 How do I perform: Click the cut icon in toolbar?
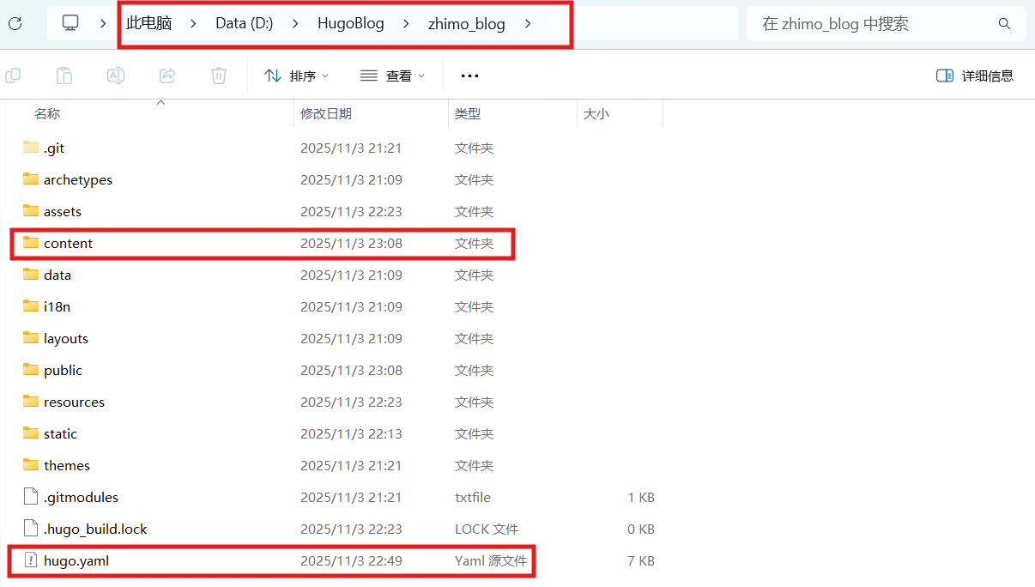click(13, 76)
